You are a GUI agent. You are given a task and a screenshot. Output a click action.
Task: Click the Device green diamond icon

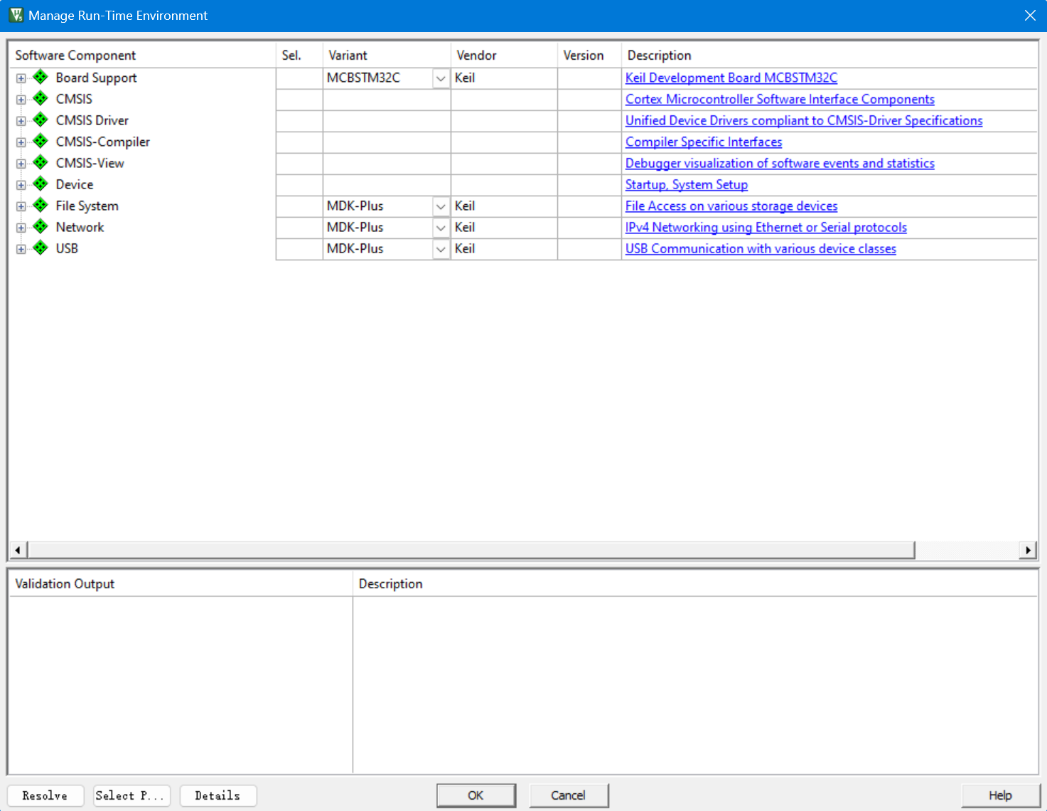[x=41, y=184]
